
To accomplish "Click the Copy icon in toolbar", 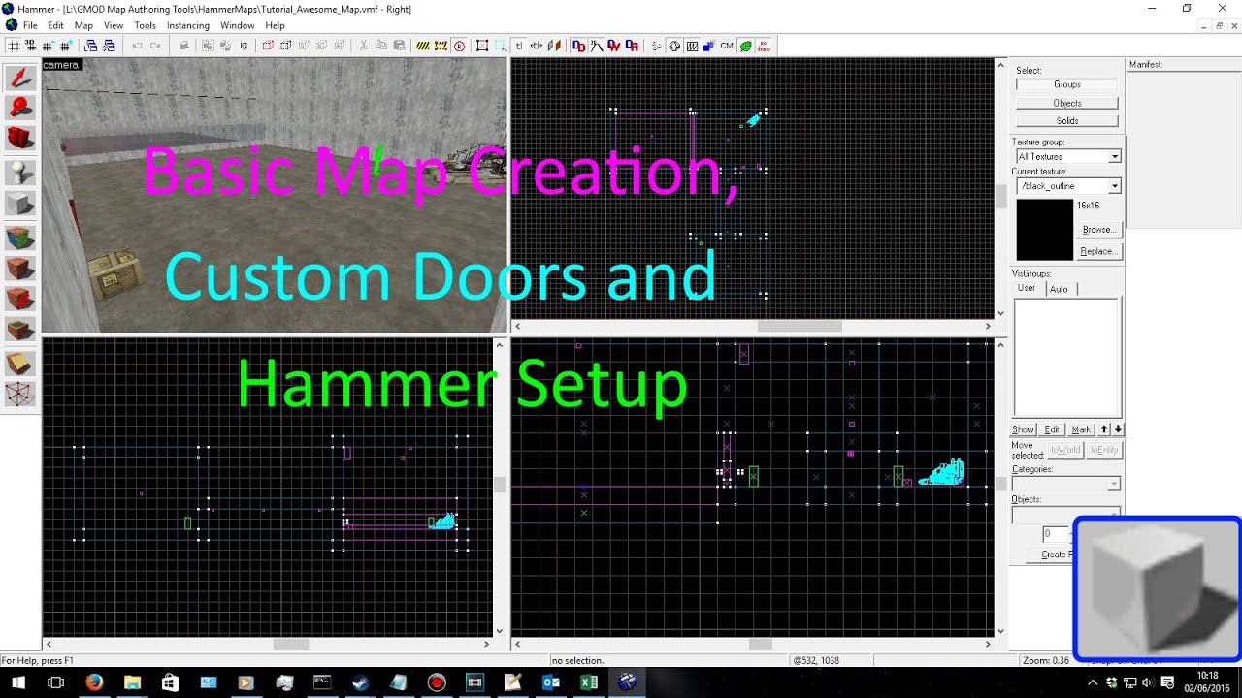I will 379,46.
